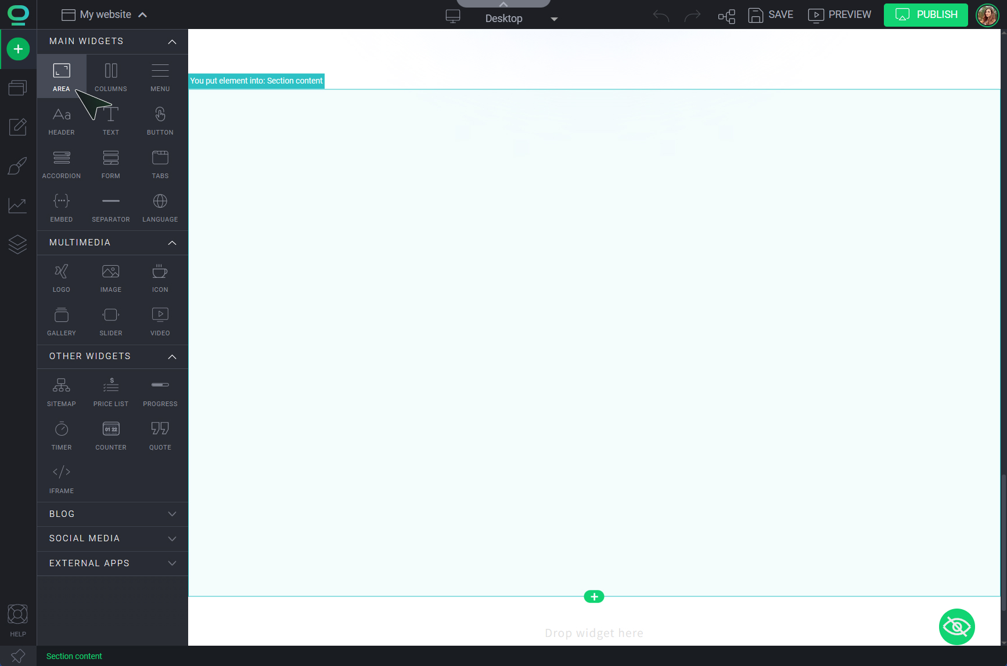Open the pages panel in sidebar
The image size is (1007, 666).
(18, 88)
